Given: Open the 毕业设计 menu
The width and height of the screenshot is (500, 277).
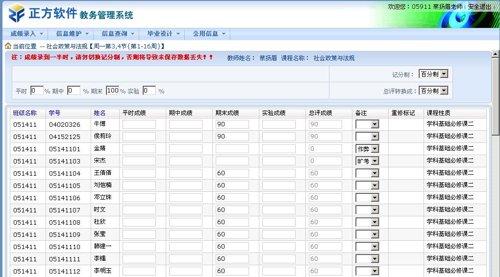Looking at the screenshot, I should click(163, 34).
